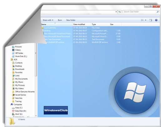
Task: Click the Videos library icon
Action: point(13,50)
